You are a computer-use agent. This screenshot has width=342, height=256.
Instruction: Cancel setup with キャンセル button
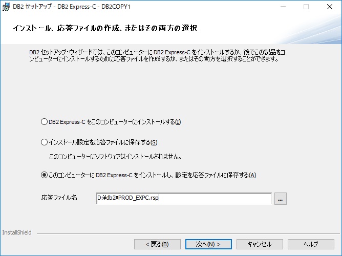[x=260, y=244]
